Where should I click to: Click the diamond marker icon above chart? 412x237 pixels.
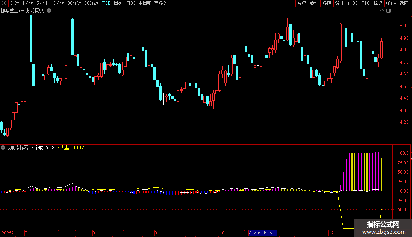coord(382,11)
